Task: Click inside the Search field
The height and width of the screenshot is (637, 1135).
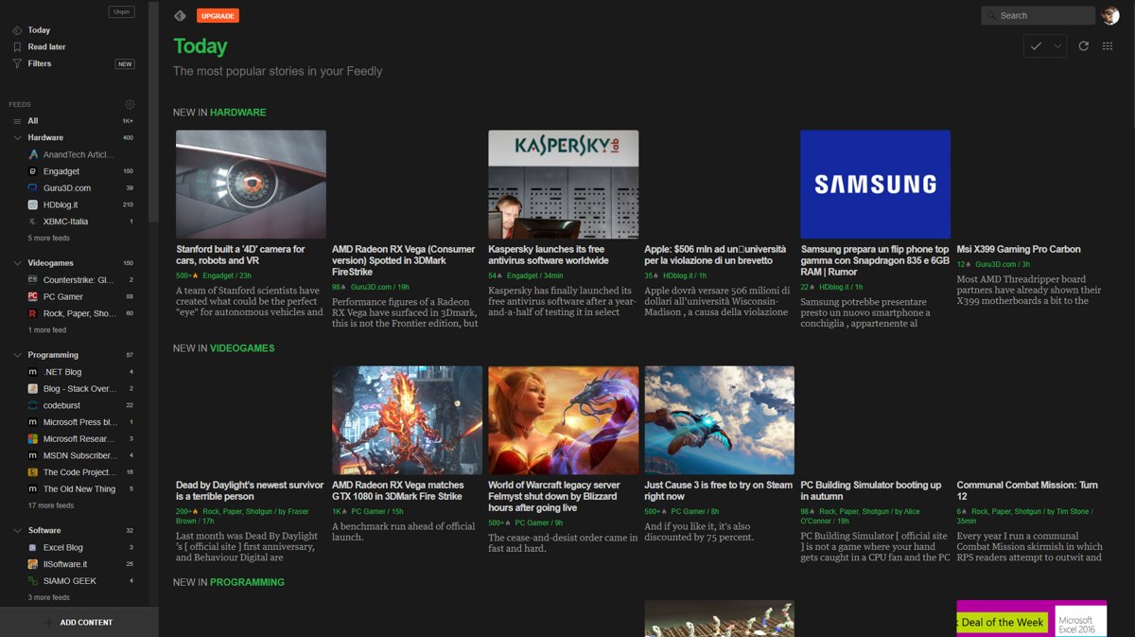Action: (1037, 14)
